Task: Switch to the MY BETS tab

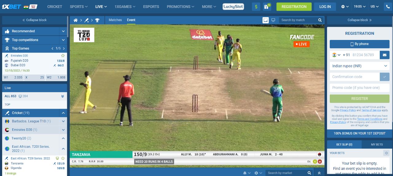Action: pos(377,144)
